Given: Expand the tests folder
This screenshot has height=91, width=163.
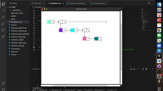Looking at the screenshot, I should (13, 19).
